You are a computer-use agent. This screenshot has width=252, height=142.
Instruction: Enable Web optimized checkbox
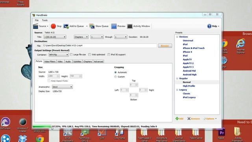point(89,54)
